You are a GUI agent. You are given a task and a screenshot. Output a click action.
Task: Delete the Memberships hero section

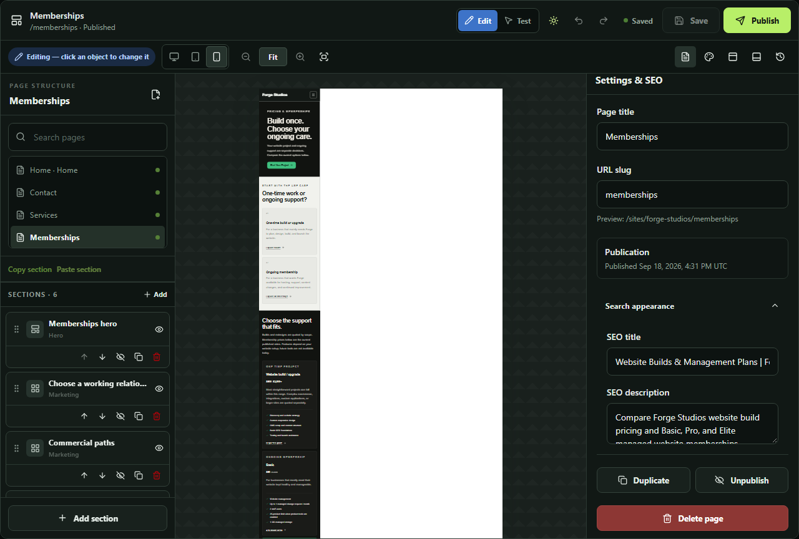pos(157,357)
